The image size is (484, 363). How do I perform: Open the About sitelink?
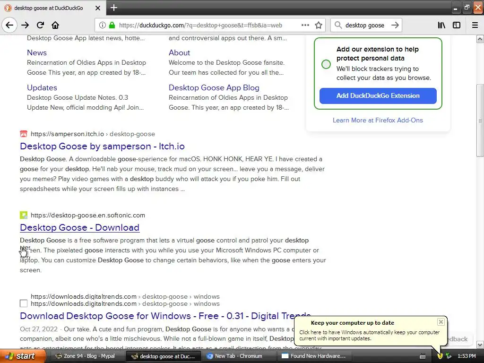click(x=179, y=52)
